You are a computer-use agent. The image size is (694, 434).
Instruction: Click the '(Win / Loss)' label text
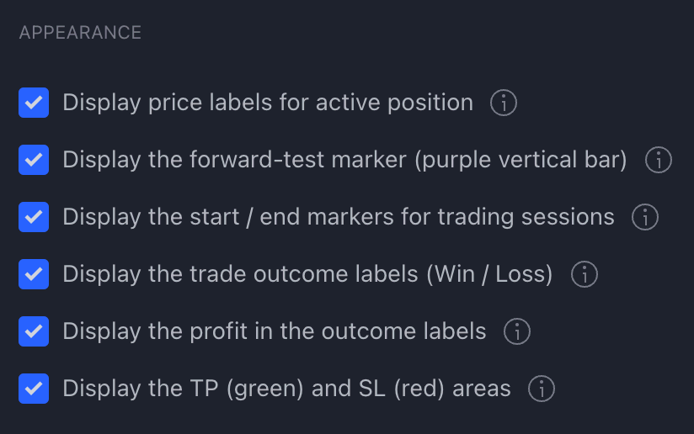point(489,274)
